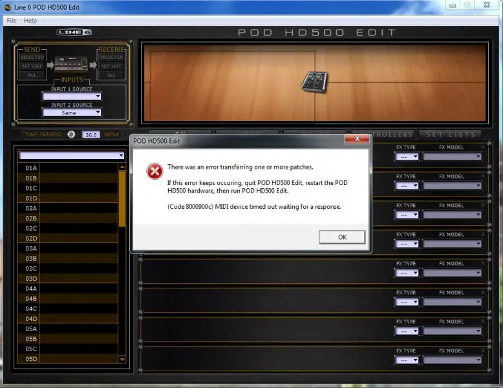Click the POD device image between the Send and Receive arrows

tap(71, 64)
